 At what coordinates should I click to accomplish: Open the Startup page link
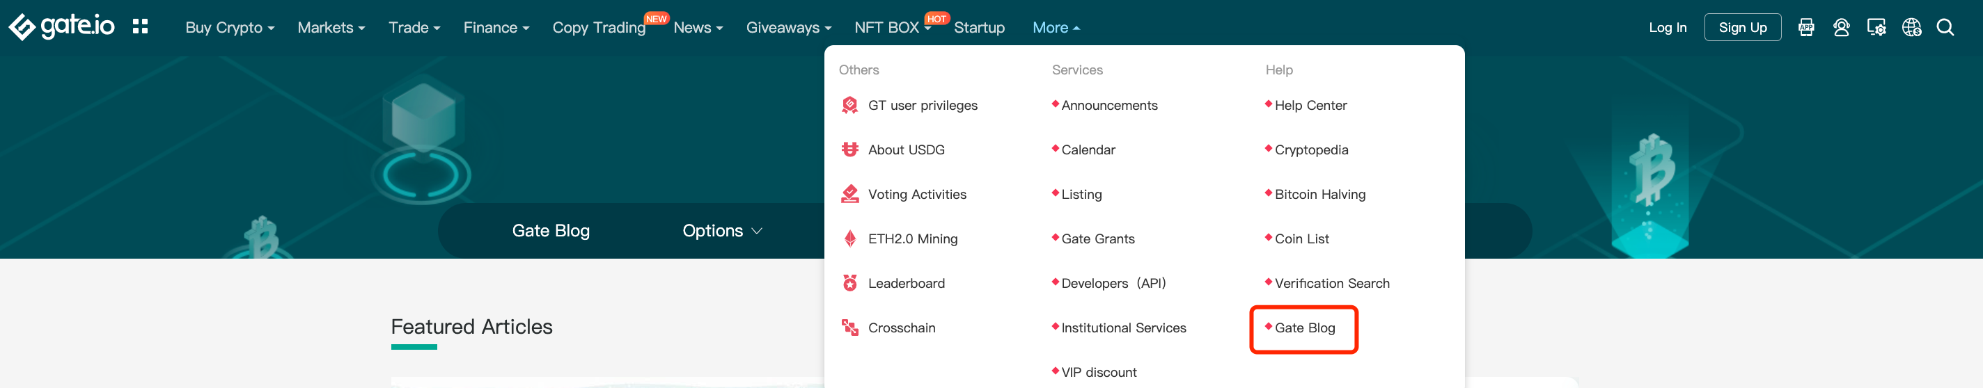(978, 28)
